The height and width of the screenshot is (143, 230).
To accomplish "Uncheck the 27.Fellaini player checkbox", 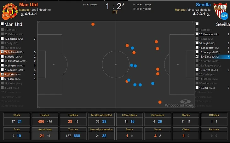I will tap(2, 52).
